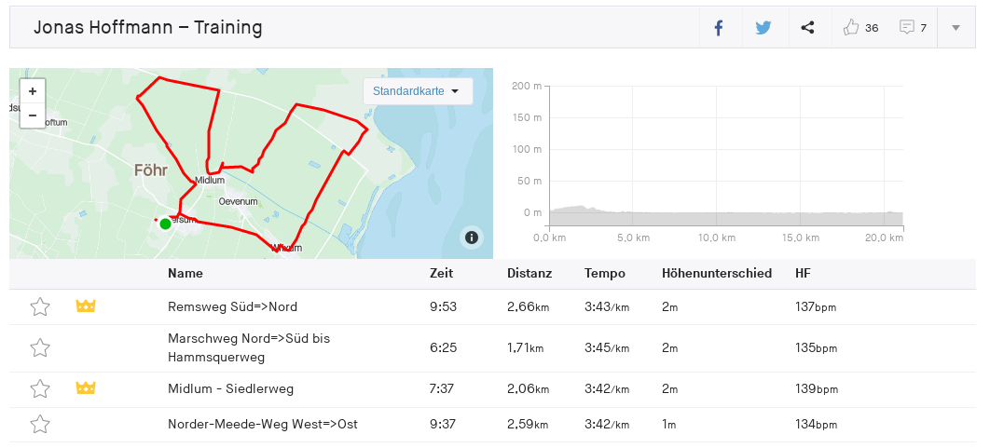Star the Remsweg Süd=>Nord segment
The width and height of the screenshot is (990, 448).
point(40,306)
